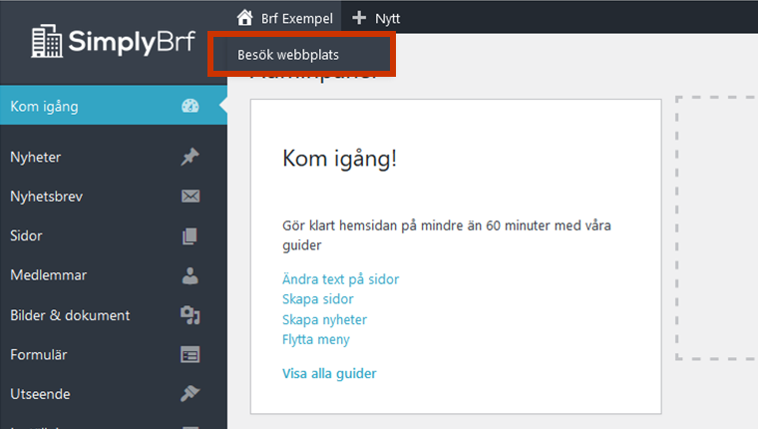
Task: Click the media icon beside Bilder & dokument
Action: pos(190,315)
